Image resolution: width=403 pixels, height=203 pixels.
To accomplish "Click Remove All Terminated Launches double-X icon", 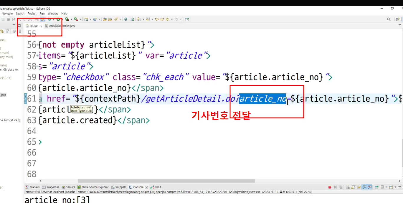I will tap(341, 187).
